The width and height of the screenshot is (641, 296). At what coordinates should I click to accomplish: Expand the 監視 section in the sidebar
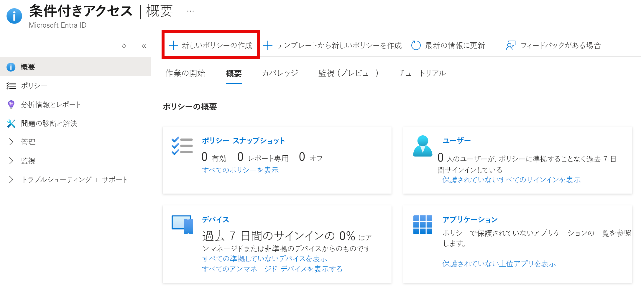point(11,161)
